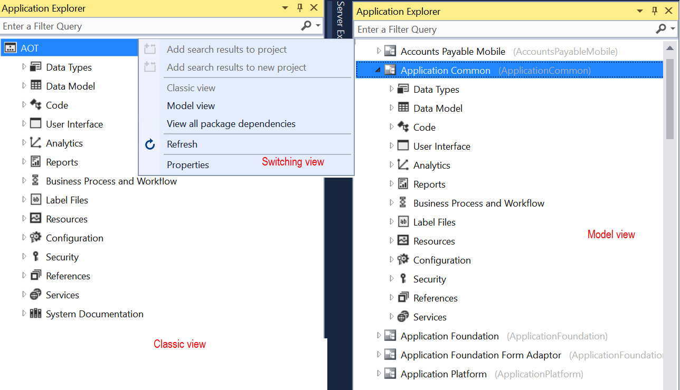Viewport: 680px width, 390px height.
Task: Select View all package dependencies
Action: (231, 124)
